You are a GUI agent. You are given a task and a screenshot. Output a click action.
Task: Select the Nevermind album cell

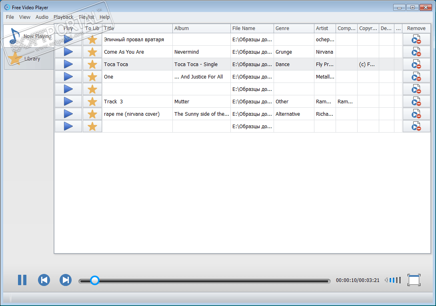coord(202,52)
